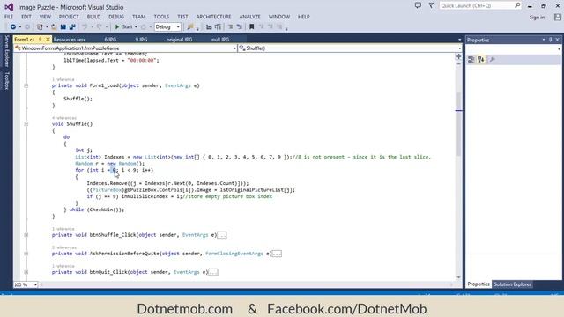Click the uncomment lines icon
Viewport: 564px width, 317px height.
tap(239, 27)
